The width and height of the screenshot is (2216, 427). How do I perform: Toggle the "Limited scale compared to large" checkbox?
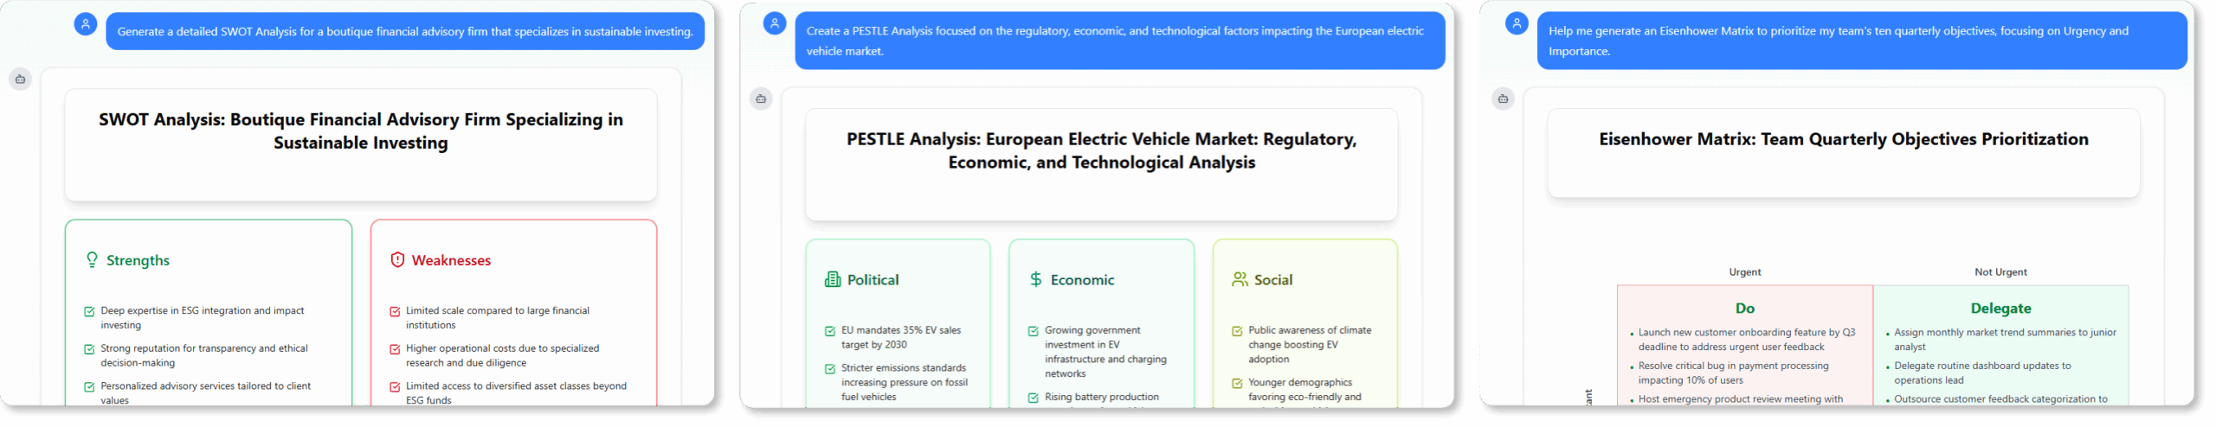tap(395, 311)
